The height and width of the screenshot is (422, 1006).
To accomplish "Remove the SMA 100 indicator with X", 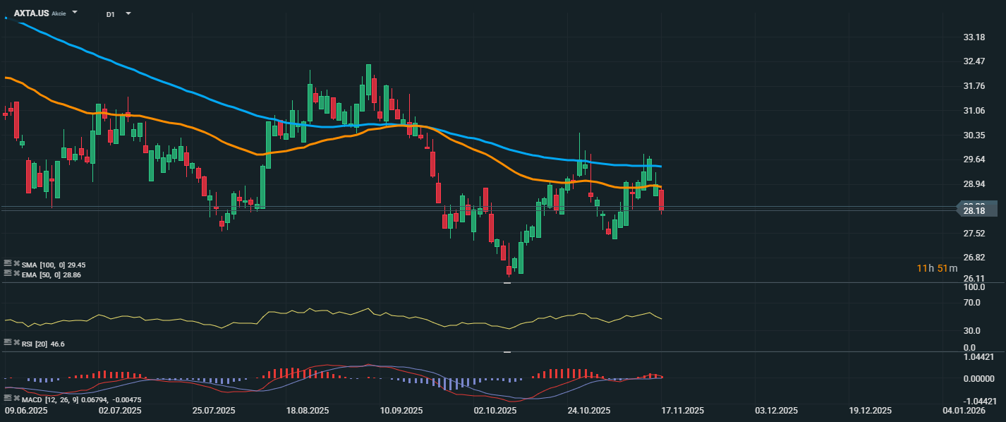I will tap(16, 264).
